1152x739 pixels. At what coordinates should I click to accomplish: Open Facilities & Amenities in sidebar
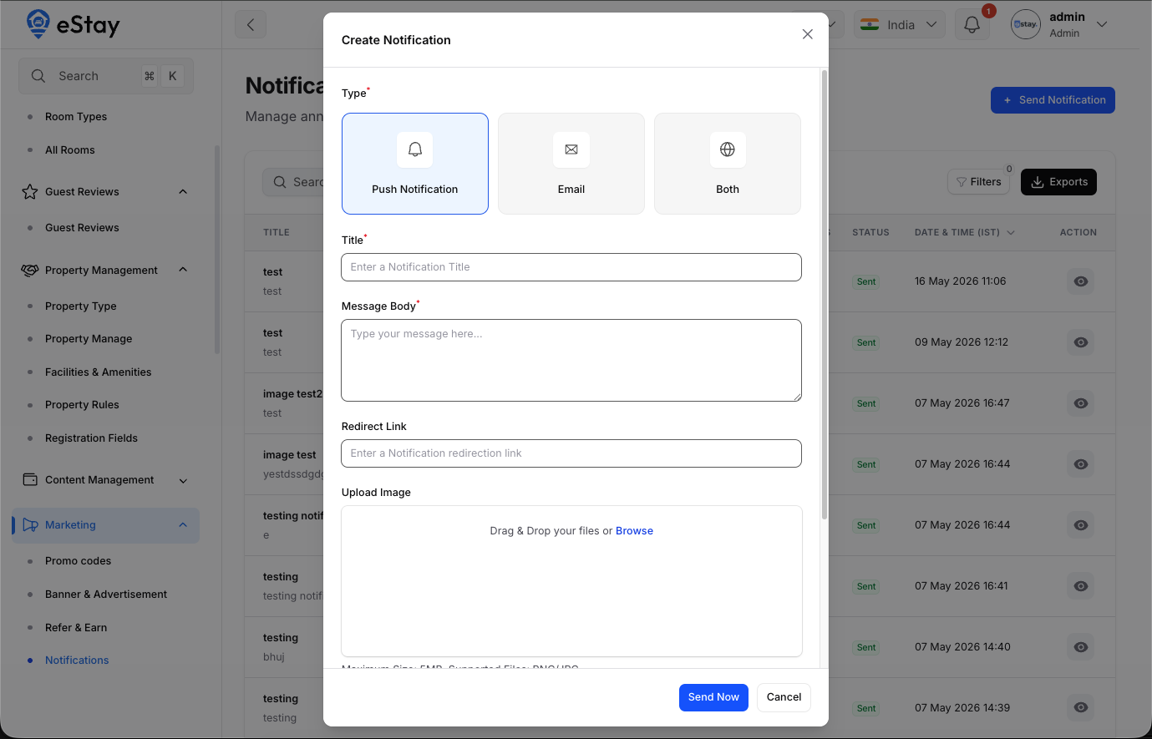click(99, 372)
